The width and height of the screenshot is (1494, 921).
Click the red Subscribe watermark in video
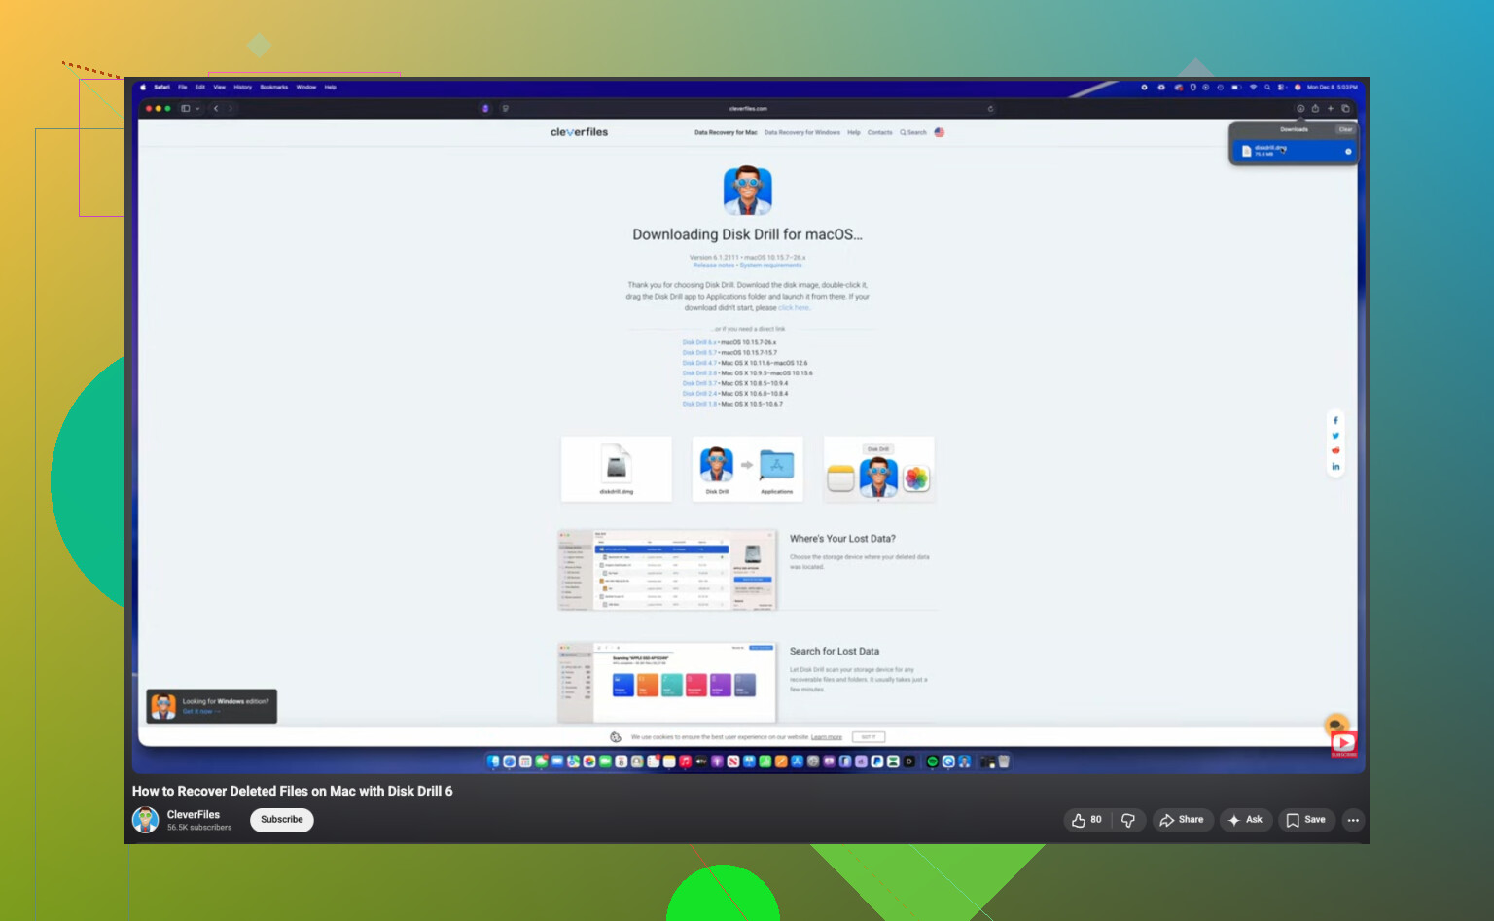(1343, 745)
